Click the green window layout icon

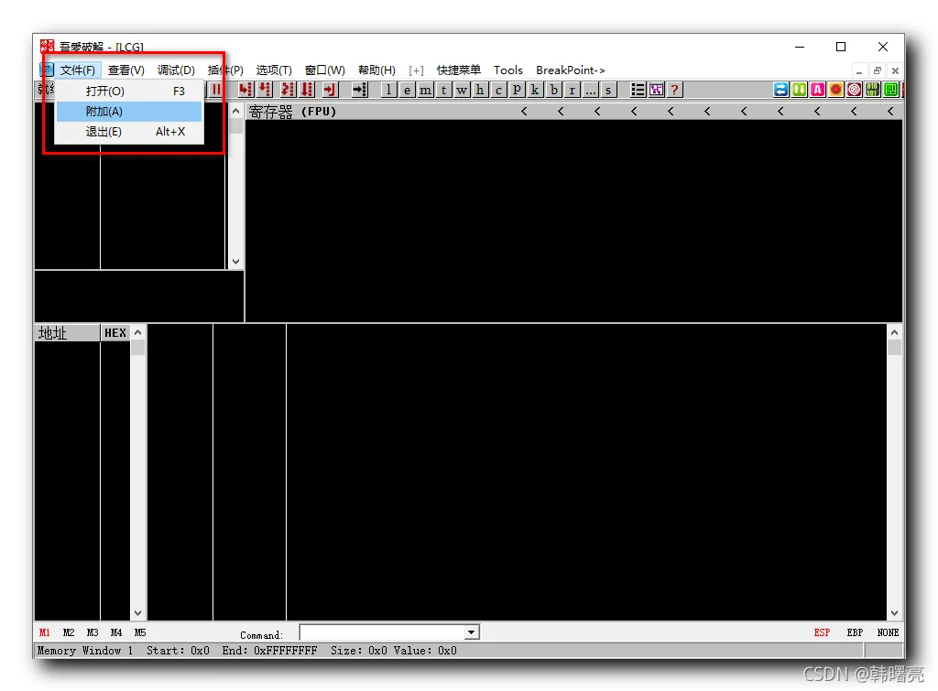890,90
